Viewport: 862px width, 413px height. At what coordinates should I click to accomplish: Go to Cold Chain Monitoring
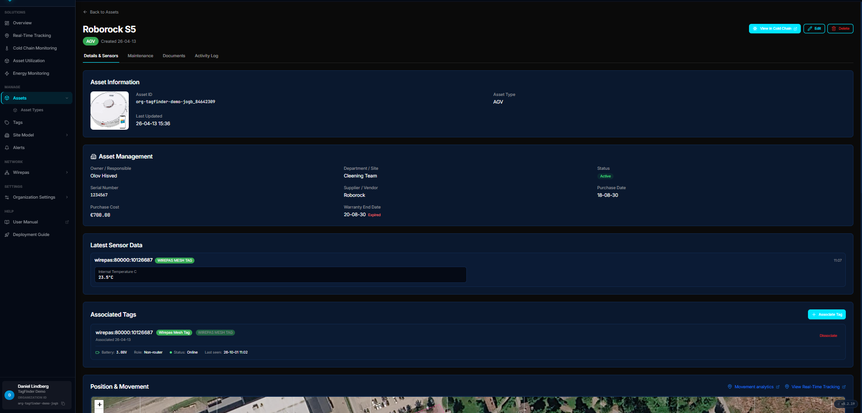(35, 48)
